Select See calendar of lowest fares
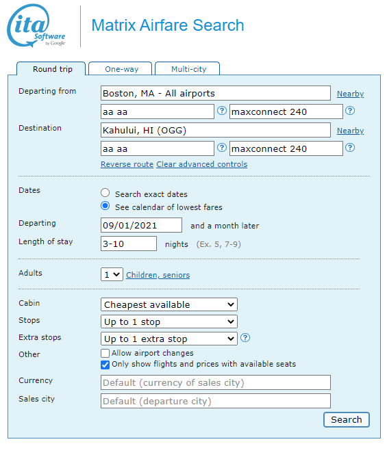 coord(105,206)
